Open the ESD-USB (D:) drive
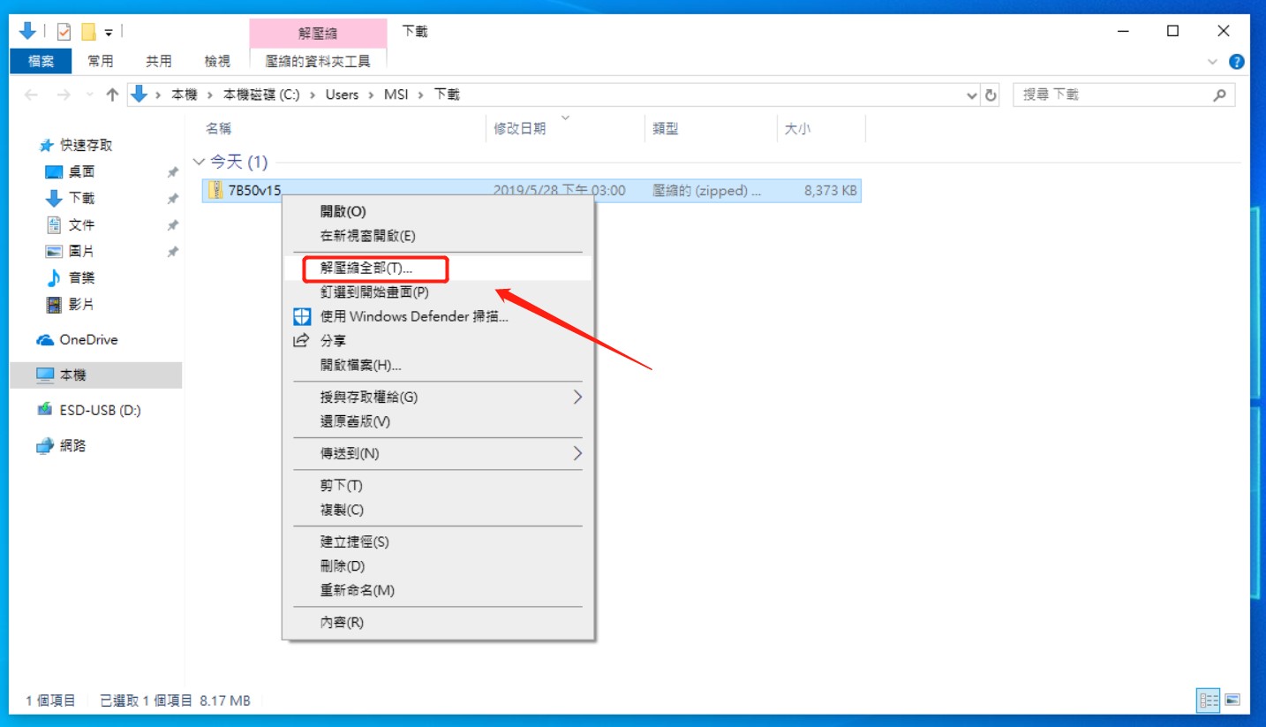Viewport: 1266px width, 727px height. click(x=100, y=410)
